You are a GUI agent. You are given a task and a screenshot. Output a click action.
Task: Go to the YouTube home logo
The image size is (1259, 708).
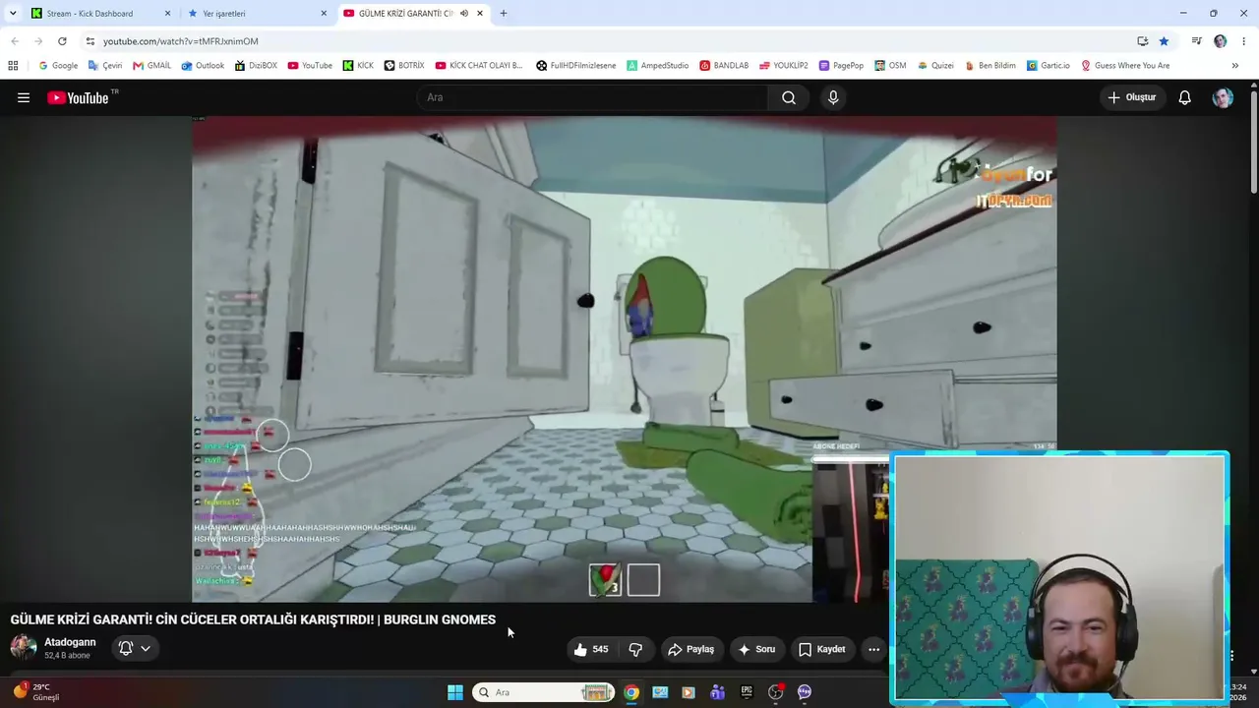79,97
